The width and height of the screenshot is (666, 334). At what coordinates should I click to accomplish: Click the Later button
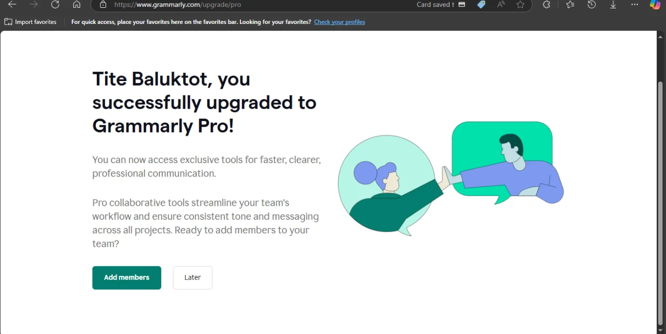(x=193, y=277)
